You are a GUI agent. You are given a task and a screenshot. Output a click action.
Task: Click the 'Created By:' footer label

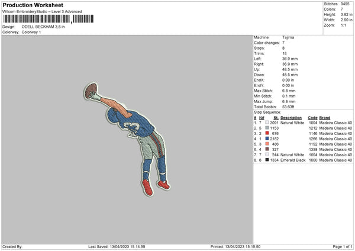point(12,246)
